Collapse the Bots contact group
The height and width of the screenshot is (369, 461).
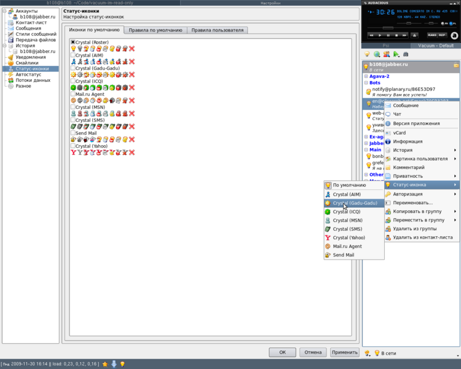[366, 82]
